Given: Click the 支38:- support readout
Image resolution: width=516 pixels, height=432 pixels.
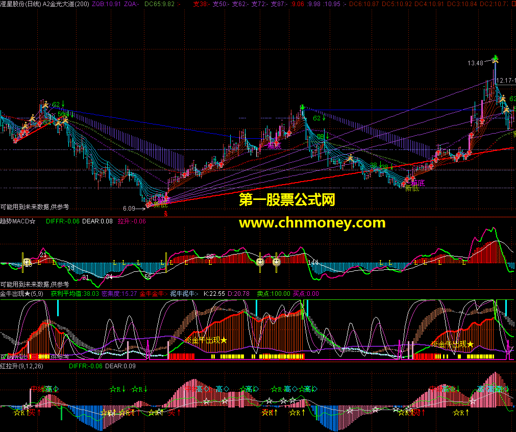Looking at the screenshot, I should pos(202,4).
